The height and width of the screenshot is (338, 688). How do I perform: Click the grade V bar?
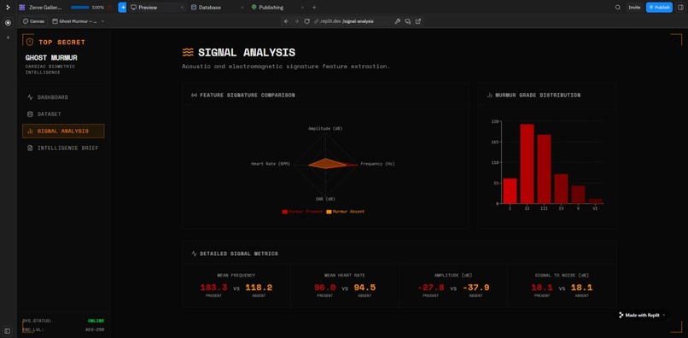click(578, 195)
